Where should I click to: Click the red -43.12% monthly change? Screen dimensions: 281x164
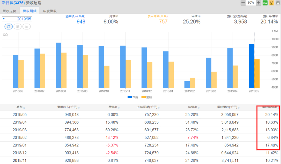[111, 138]
